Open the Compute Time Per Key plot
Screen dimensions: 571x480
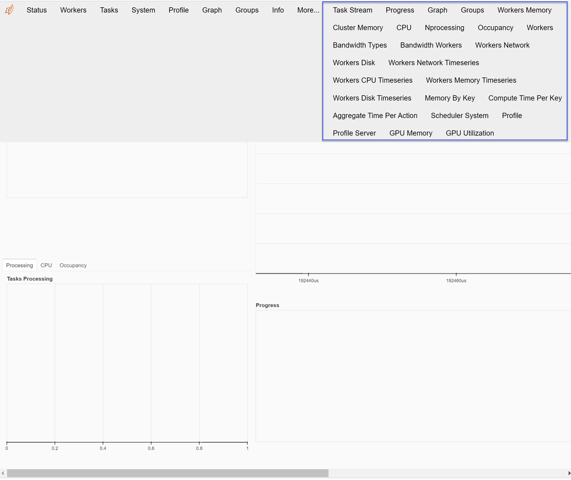pyautogui.click(x=525, y=98)
